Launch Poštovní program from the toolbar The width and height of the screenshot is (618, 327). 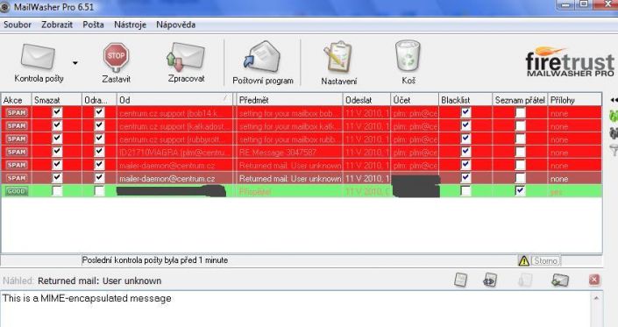(x=262, y=58)
